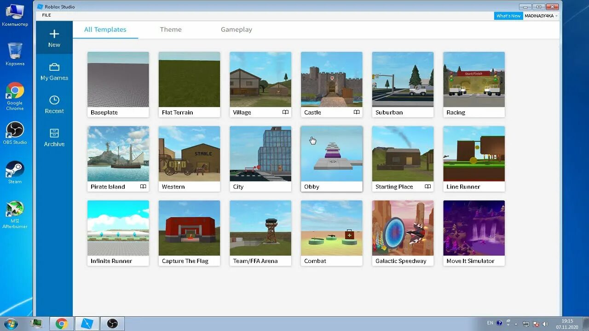Click the book icon on Starting Place template

(428, 187)
